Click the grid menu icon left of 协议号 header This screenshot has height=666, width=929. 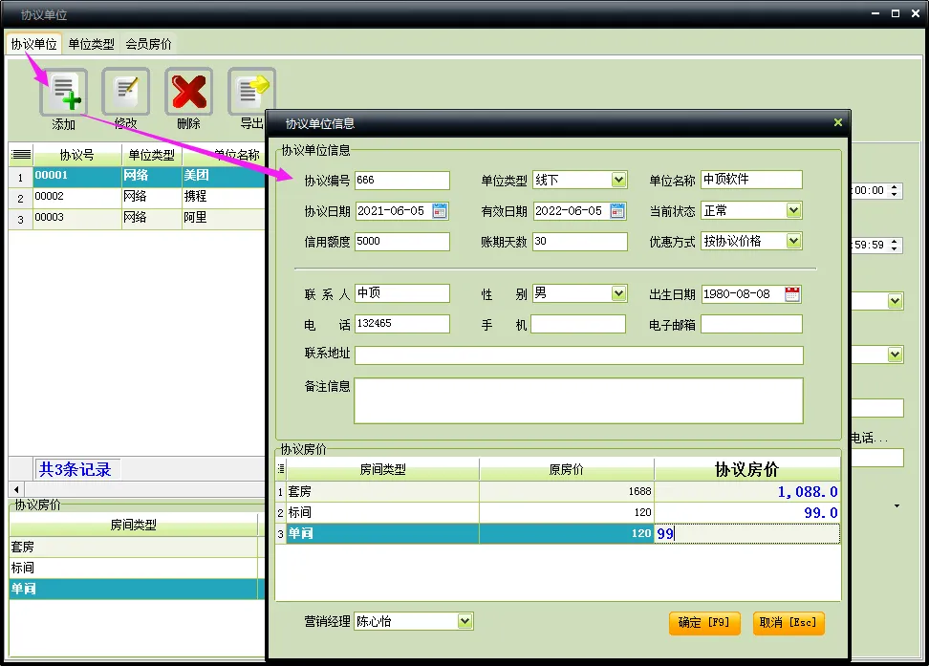pyautogui.click(x=21, y=155)
